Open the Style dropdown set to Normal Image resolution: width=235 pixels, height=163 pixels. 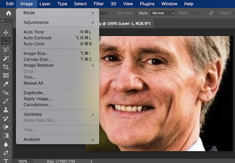tap(163, 13)
